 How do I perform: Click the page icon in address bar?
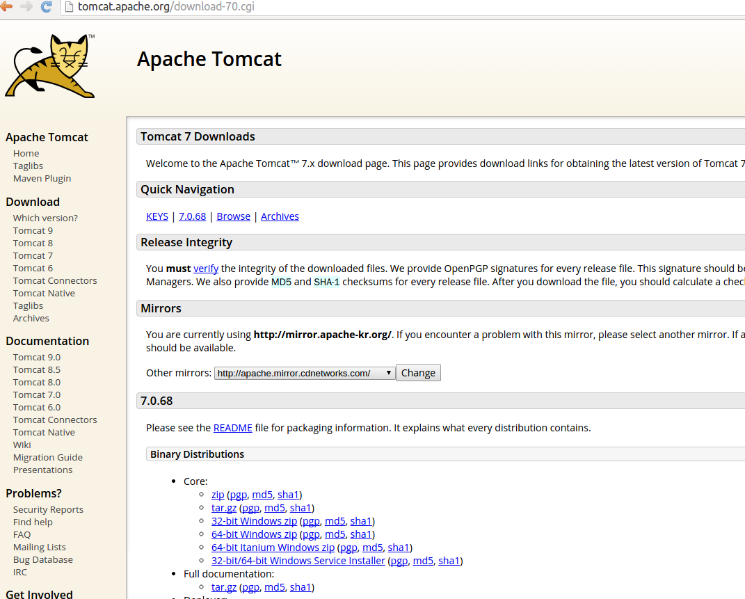click(x=69, y=7)
